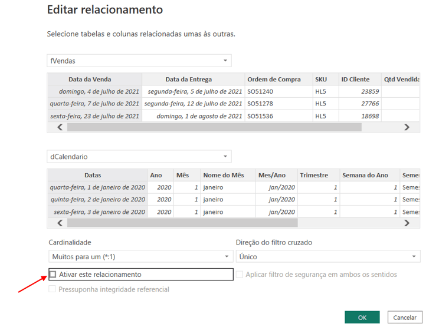This screenshot has height=327, width=426.
Task: Open the dCalendario table dropdown
Action: [139, 157]
